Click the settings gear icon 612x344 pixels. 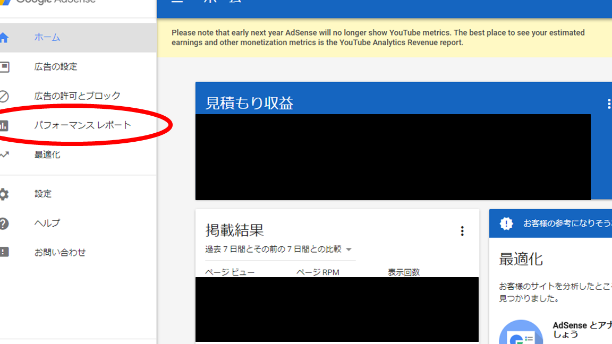(x=4, y=194)
